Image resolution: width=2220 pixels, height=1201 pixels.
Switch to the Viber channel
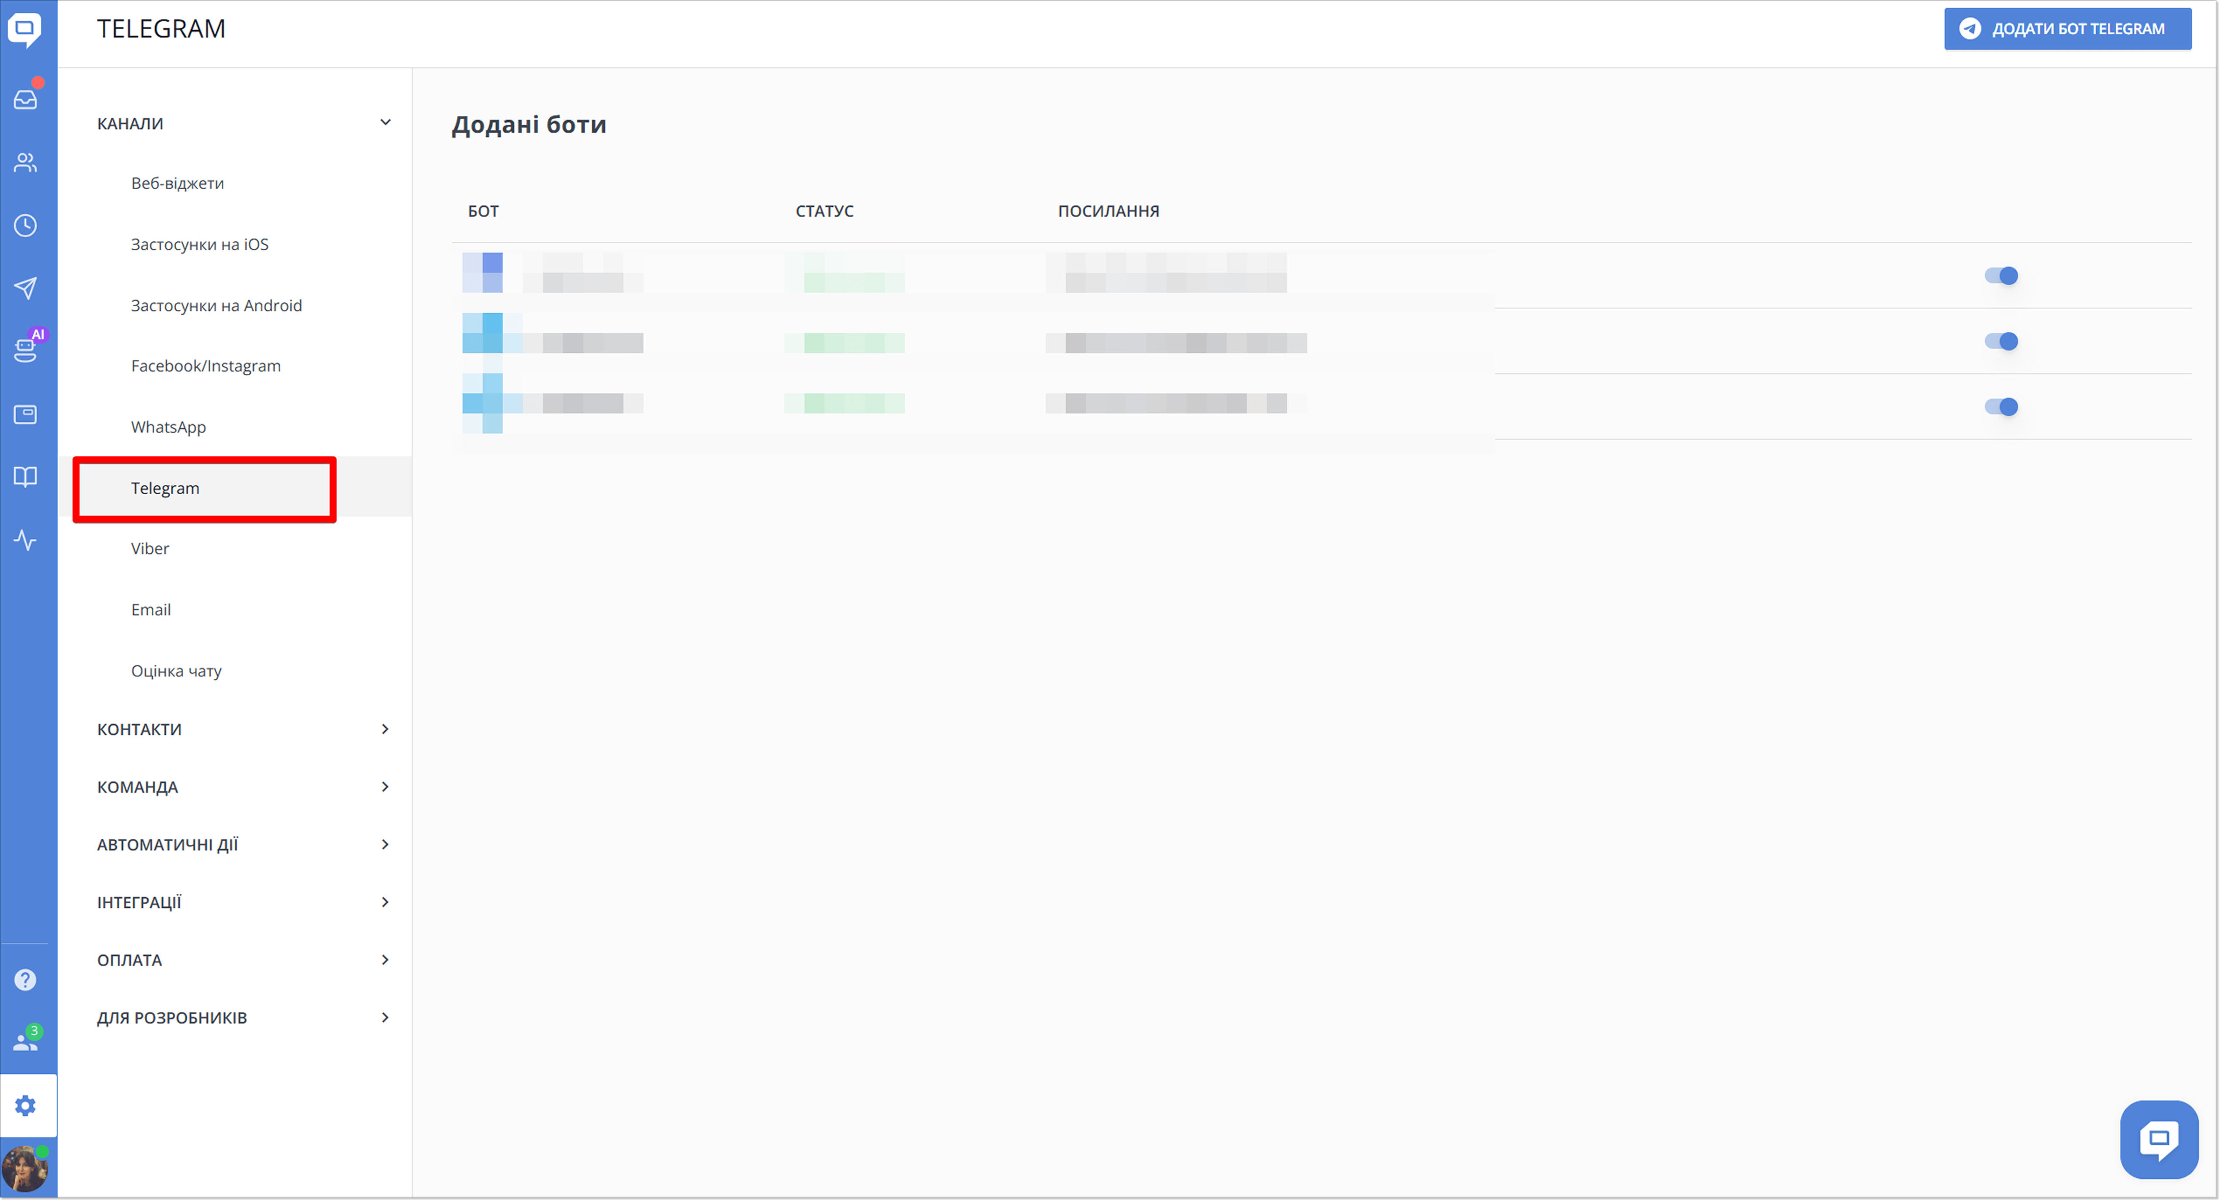pyautogui.click(x=150, y=548)
